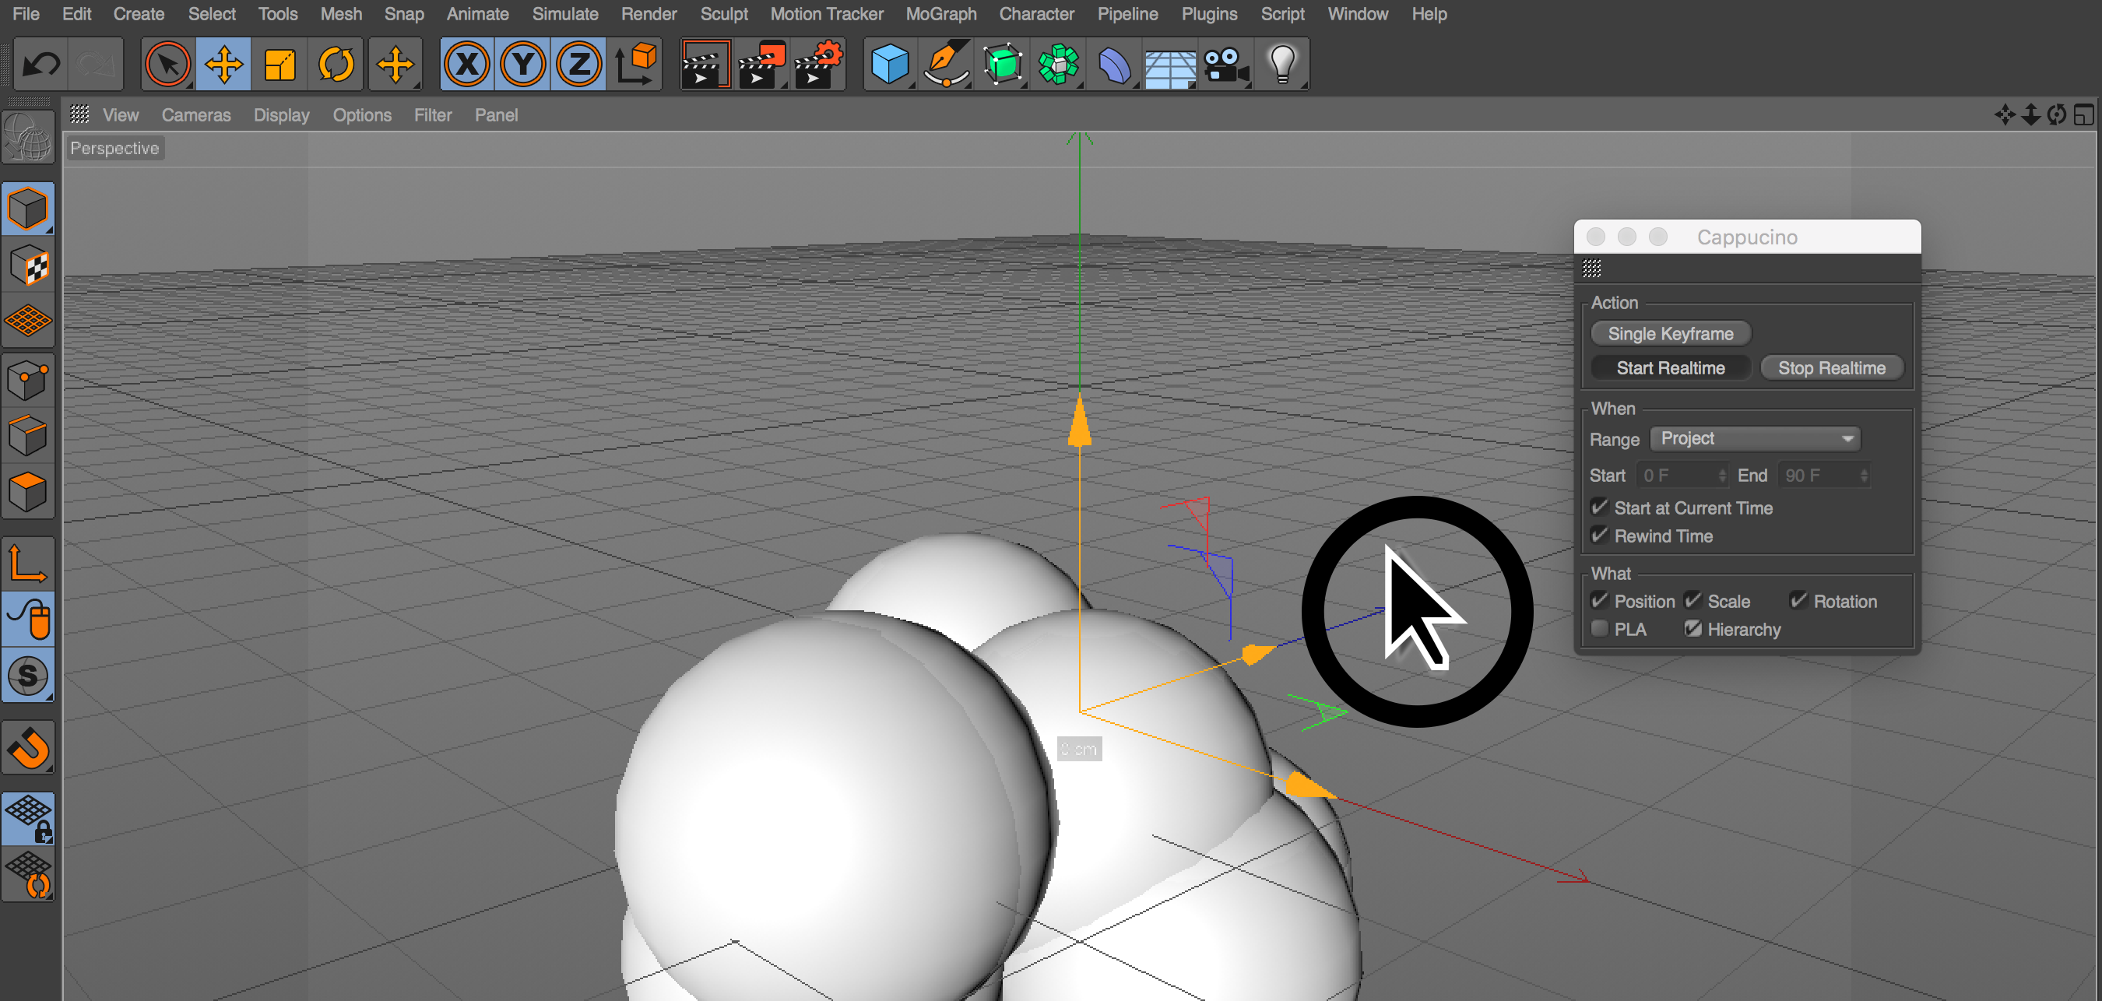Add a Camera object icon
The image size is (2102, 1001).
(x=1225, y=65)
